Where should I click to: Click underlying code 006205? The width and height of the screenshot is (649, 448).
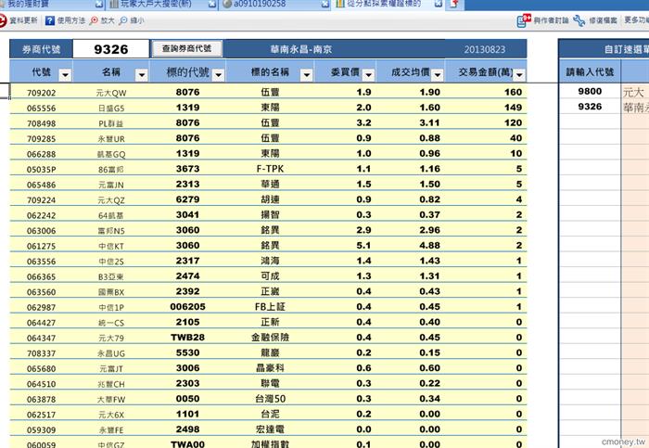point(187,307)
